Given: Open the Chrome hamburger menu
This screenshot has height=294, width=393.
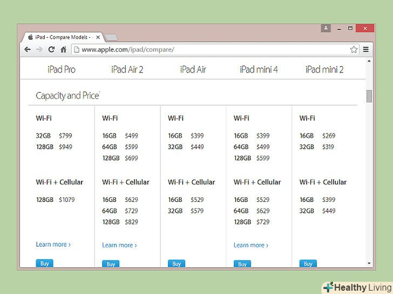Looking at the screenshot, I should (x=366, y=50).
